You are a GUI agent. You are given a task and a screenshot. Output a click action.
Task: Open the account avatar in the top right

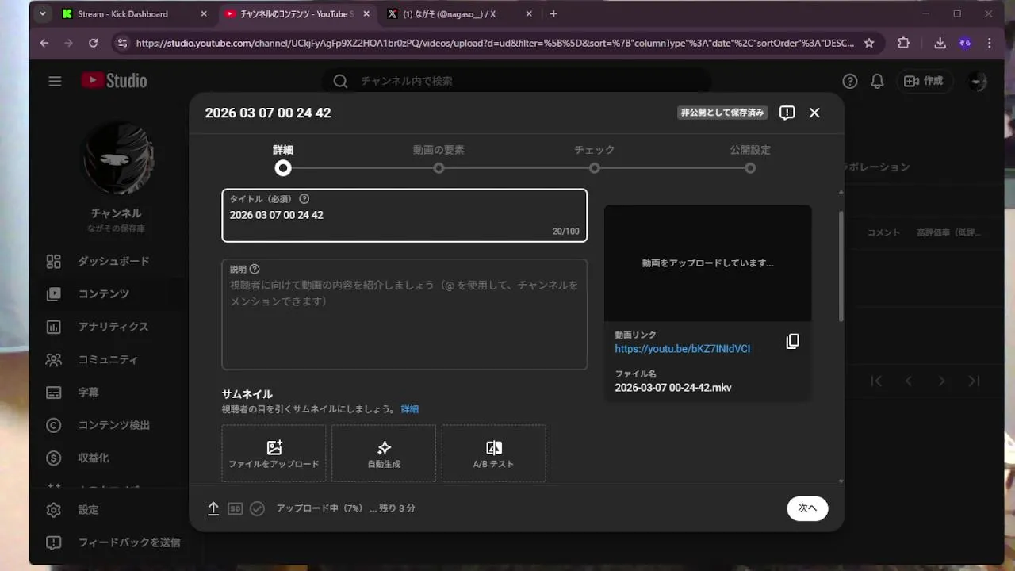pyautogui.click(x=978, y=81)
